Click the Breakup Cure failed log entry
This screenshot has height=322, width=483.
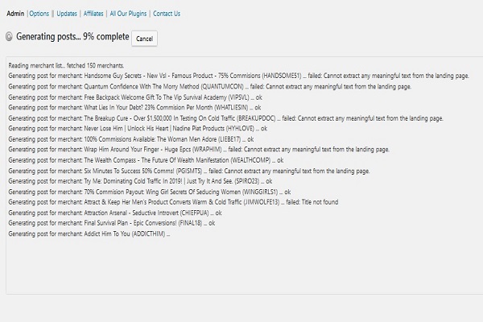[x=225, y=118]
